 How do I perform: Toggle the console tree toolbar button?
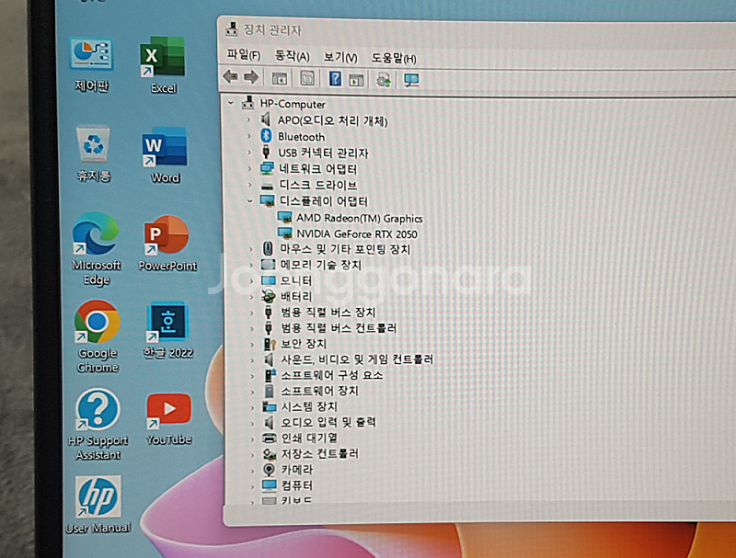[x=280, y=78]
